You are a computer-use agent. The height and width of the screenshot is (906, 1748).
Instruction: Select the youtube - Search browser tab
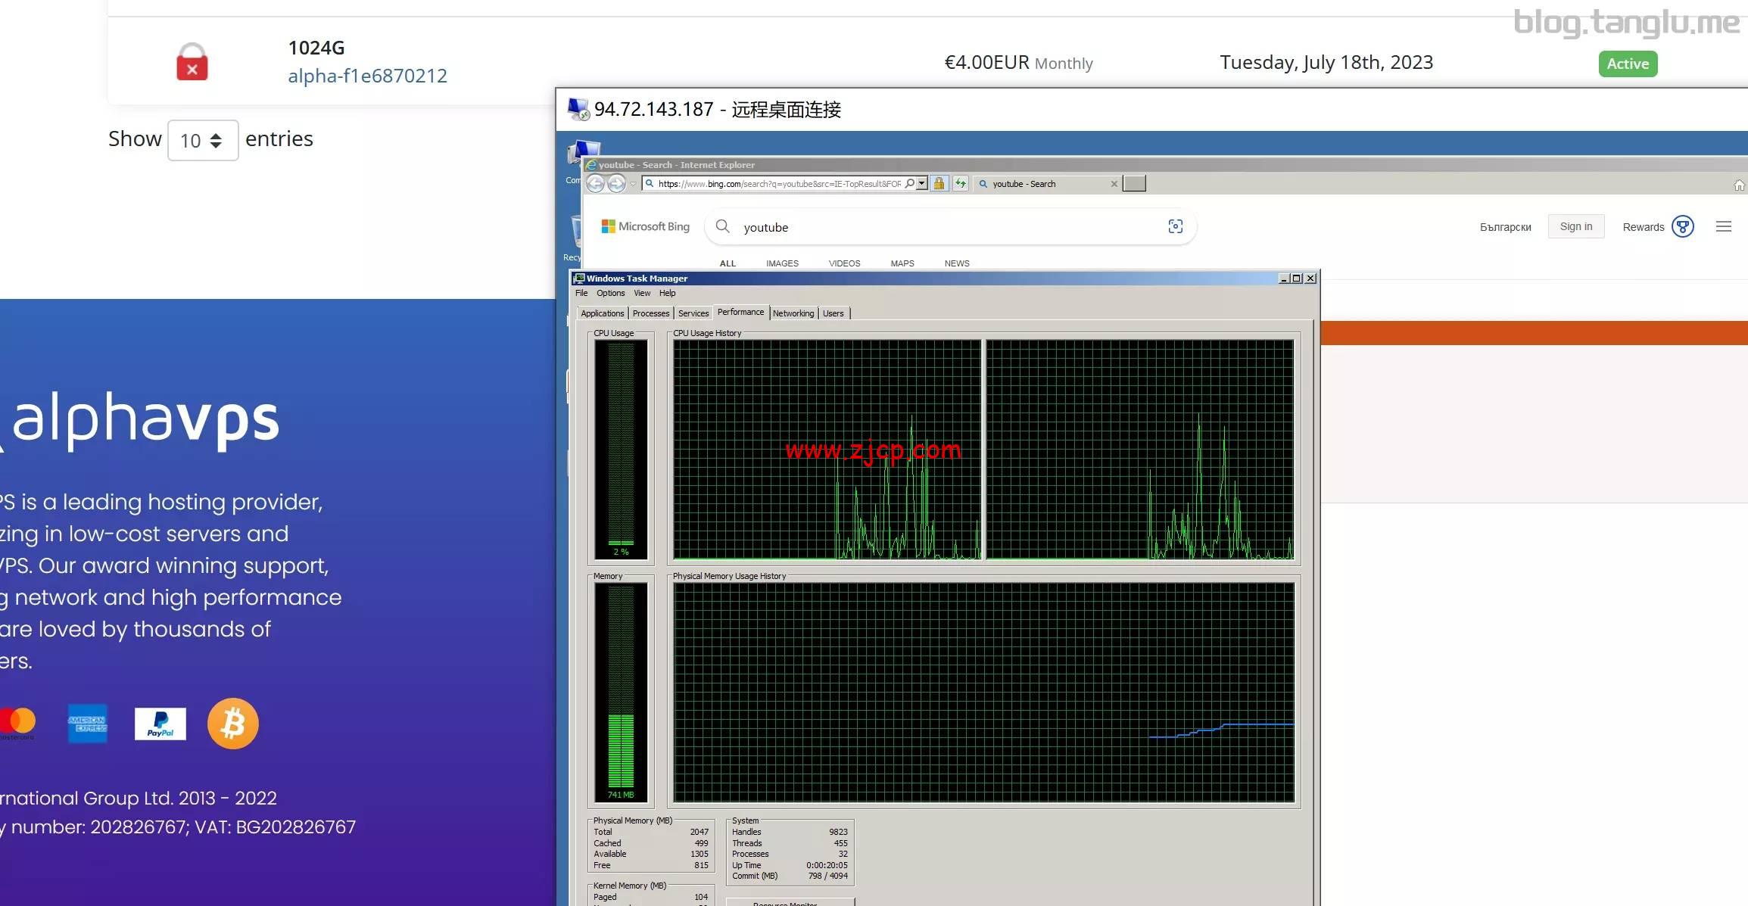coord(1042,184)
